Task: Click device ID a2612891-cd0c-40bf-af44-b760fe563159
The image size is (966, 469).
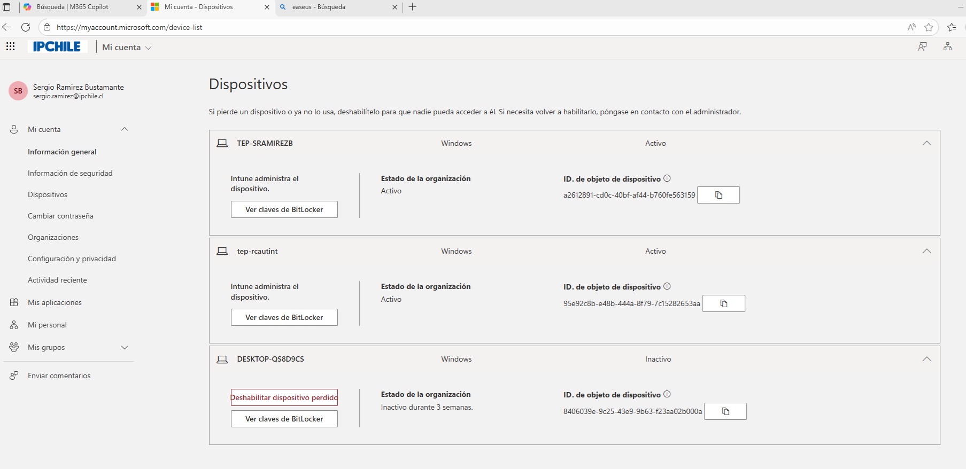Action: coord(629,195)
